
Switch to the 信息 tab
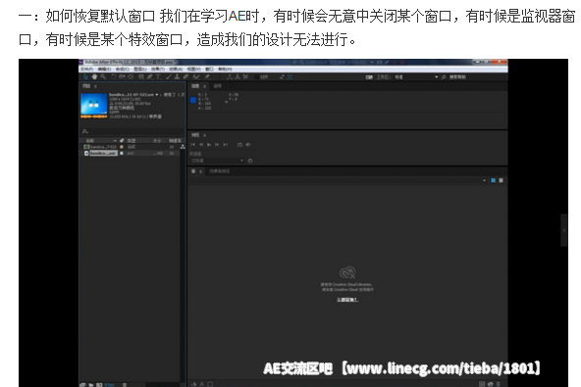(x=195, y=86)
